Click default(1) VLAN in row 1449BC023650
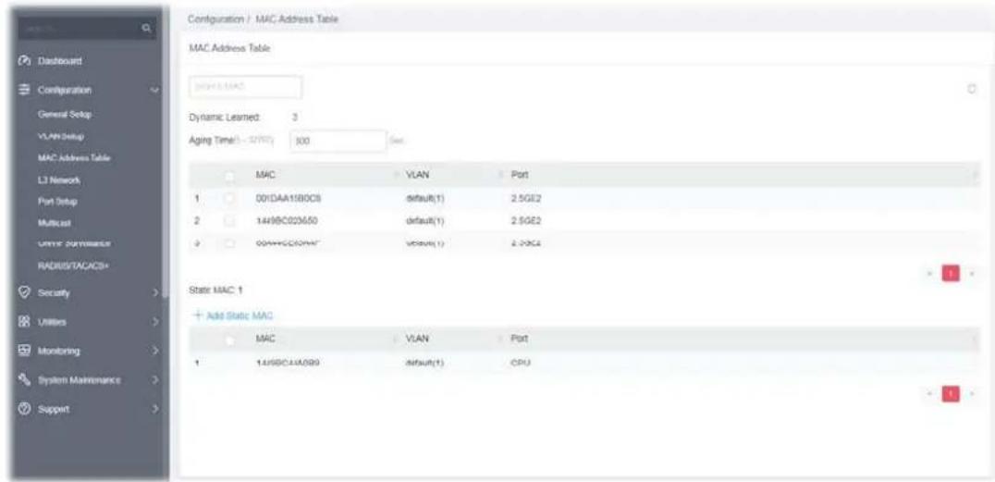Viewport: 995px width, 482px height. pos(424,222)
